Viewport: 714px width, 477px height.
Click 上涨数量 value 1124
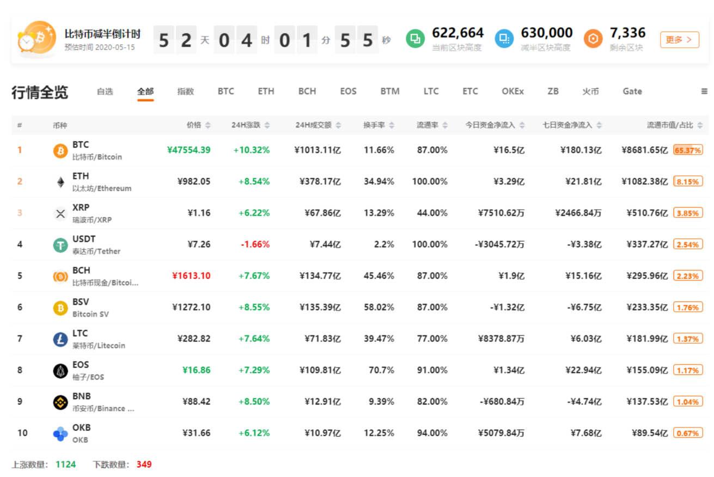pos(65,464)
